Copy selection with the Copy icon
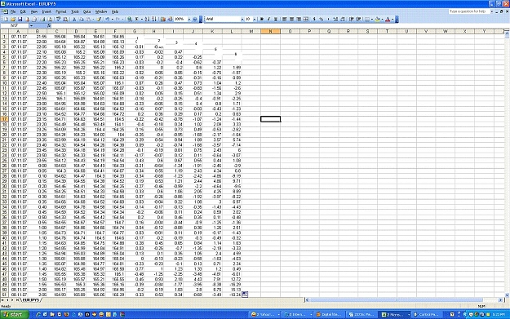Image resolution: width=510 pixels, height=319 pixels. click(81, 20)
